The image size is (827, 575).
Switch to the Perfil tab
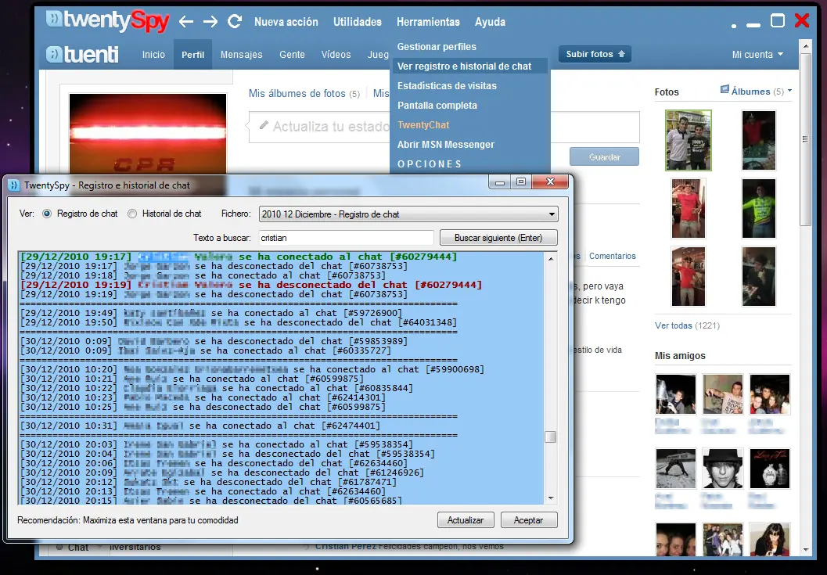tap(193, 54)
